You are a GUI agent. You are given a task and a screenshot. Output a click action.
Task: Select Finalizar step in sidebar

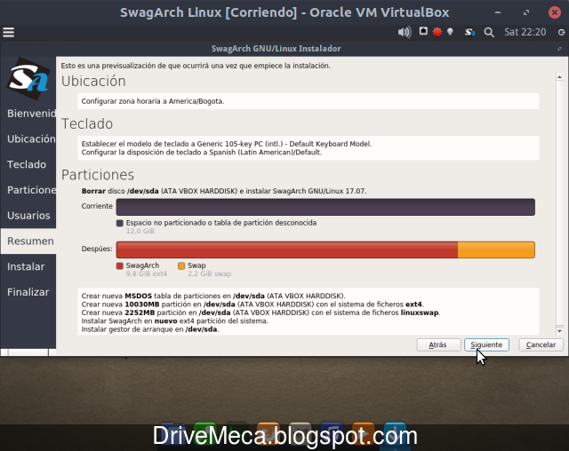point(28,292)
